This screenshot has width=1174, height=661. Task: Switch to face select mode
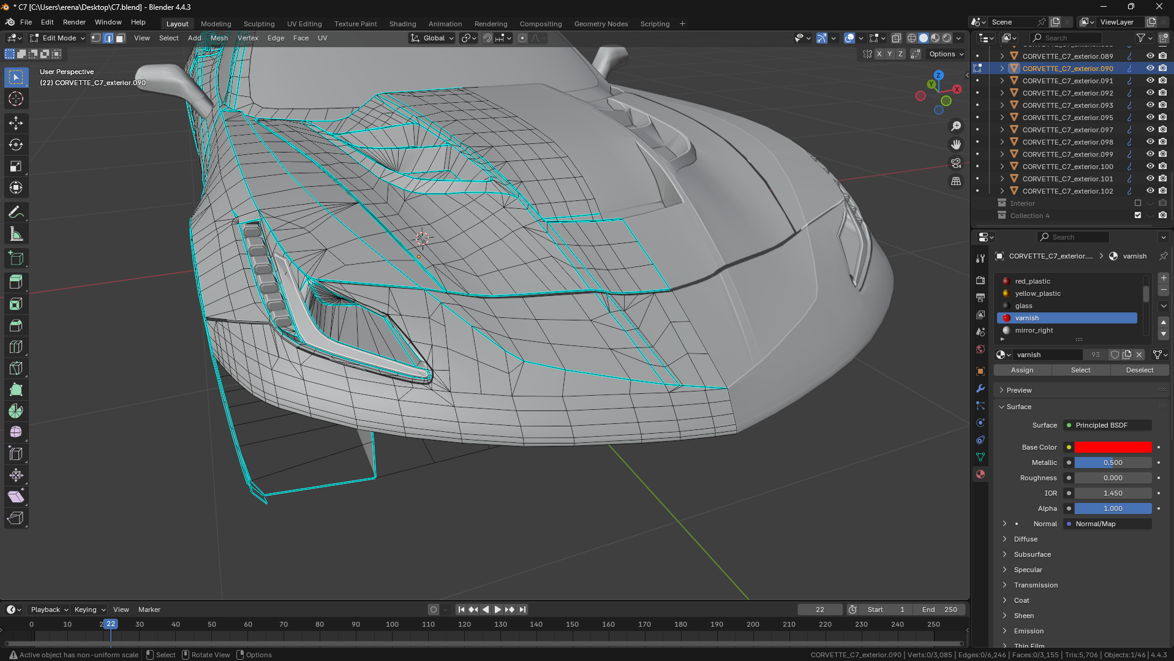tap(121, 38)
